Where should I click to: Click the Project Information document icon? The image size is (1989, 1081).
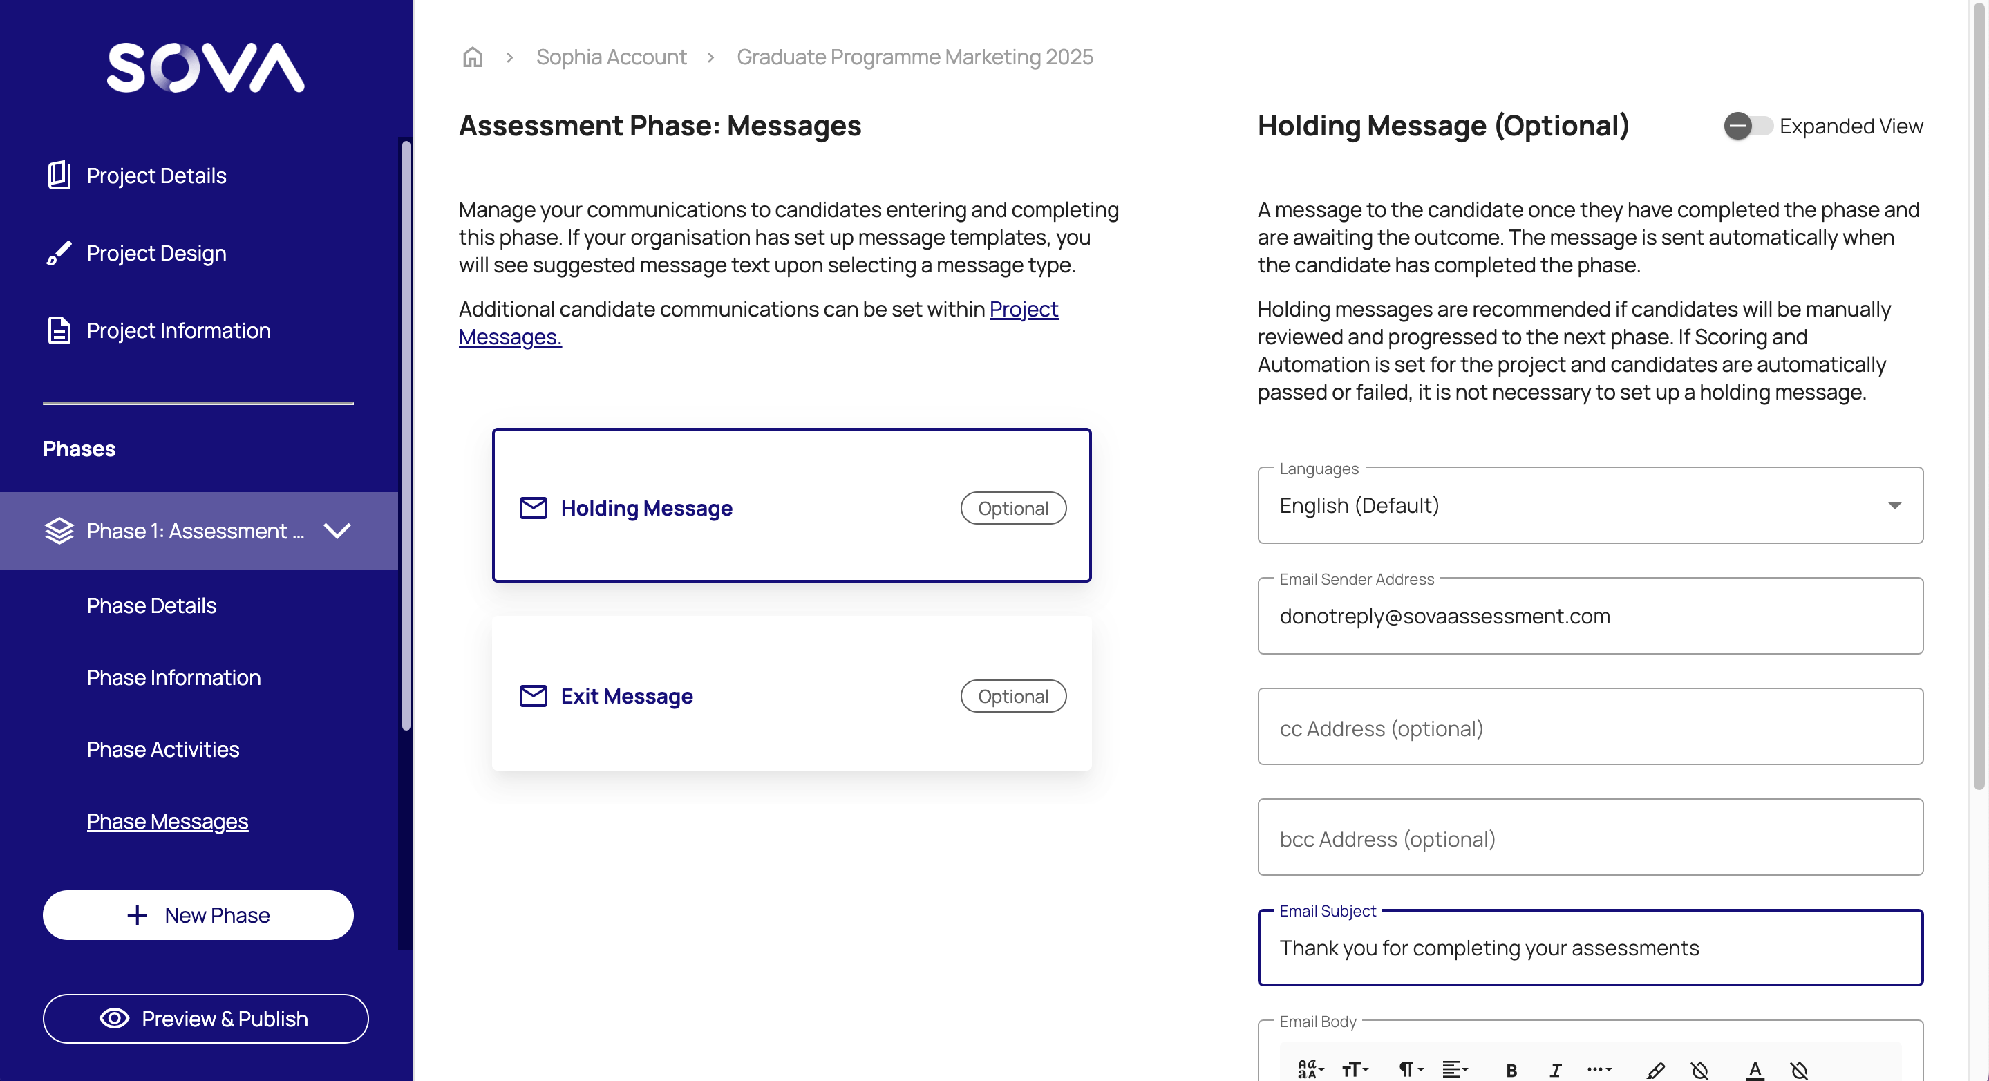(59, 330)
